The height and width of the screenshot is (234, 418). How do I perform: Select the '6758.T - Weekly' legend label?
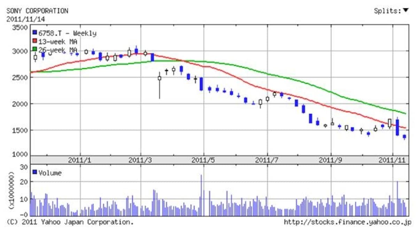click(67, 33)
